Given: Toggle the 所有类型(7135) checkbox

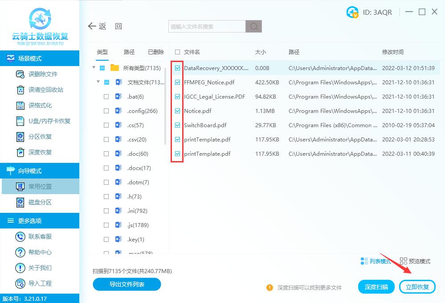Looking at the screenshot, I should coord(102,68).
